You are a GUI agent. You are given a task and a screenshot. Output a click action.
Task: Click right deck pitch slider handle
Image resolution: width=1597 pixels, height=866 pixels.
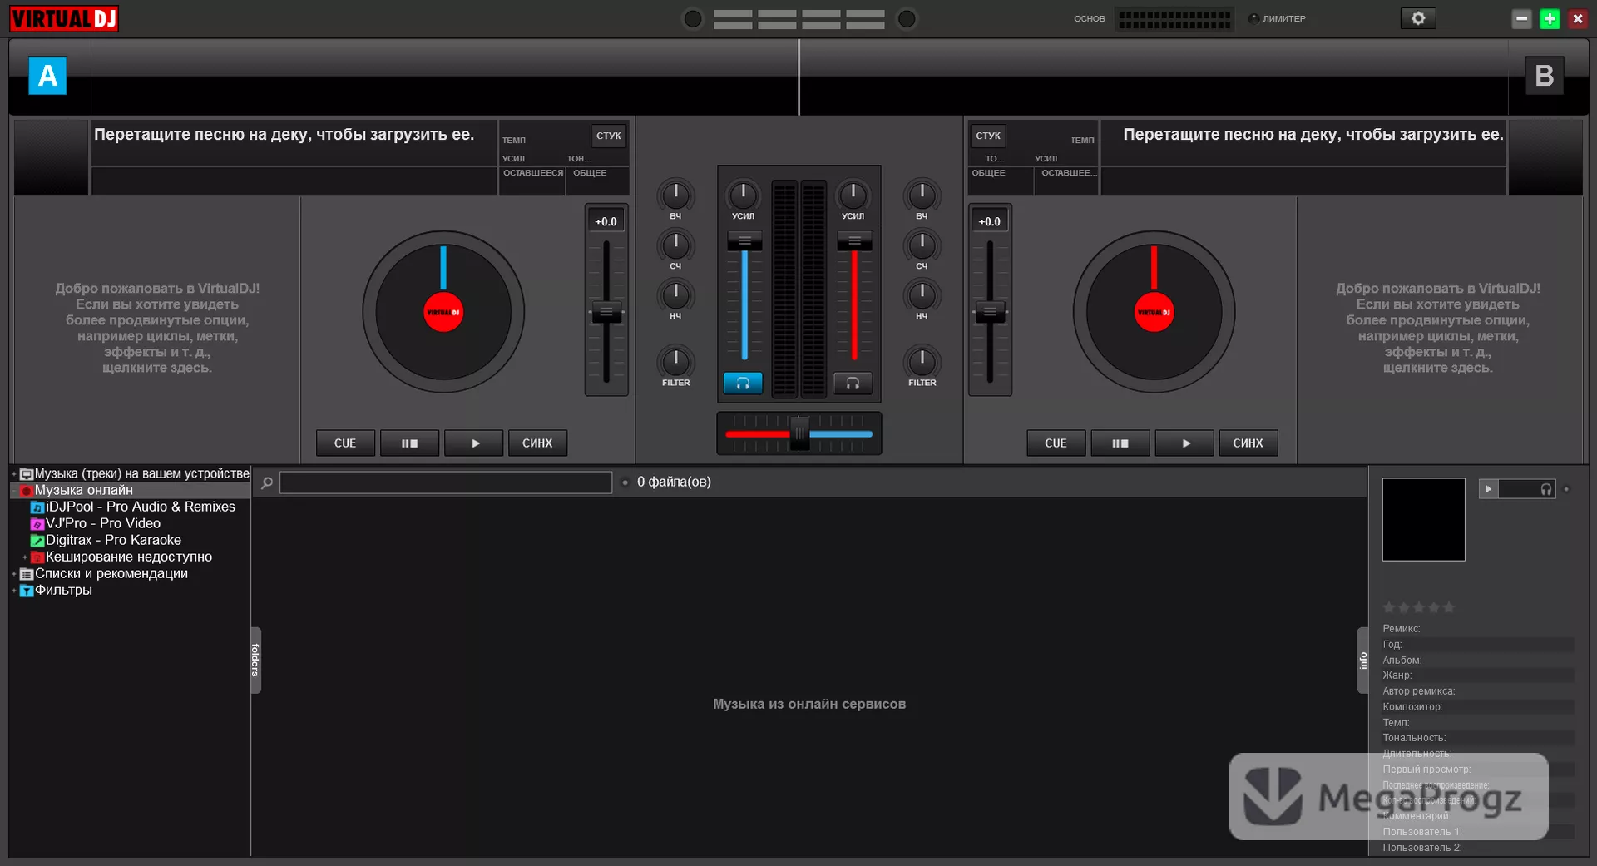pyautogui.click(x=990, y=313)
